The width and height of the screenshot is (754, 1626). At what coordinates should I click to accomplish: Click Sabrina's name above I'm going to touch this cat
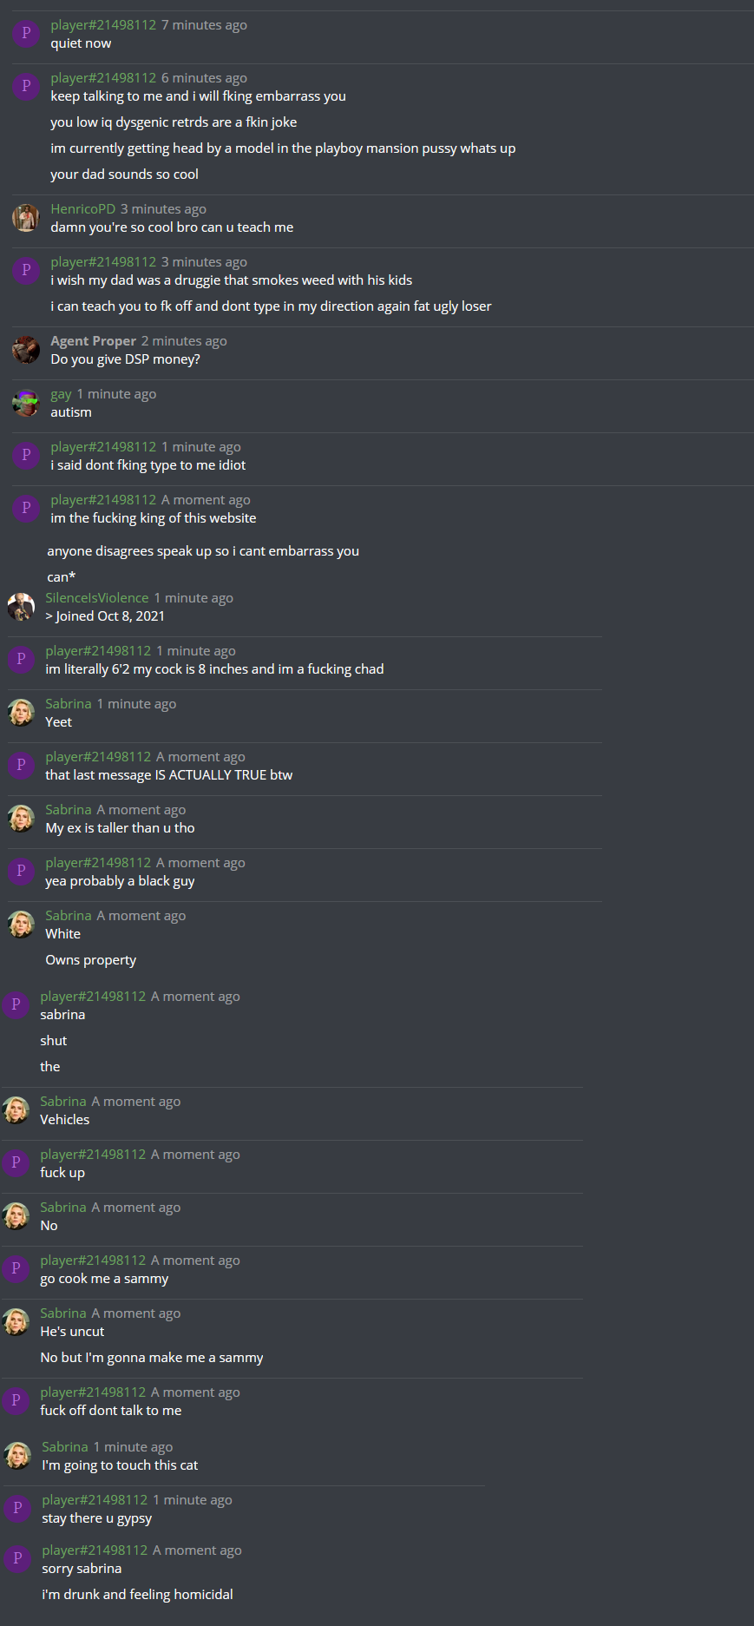click(x=65, y=1447)
